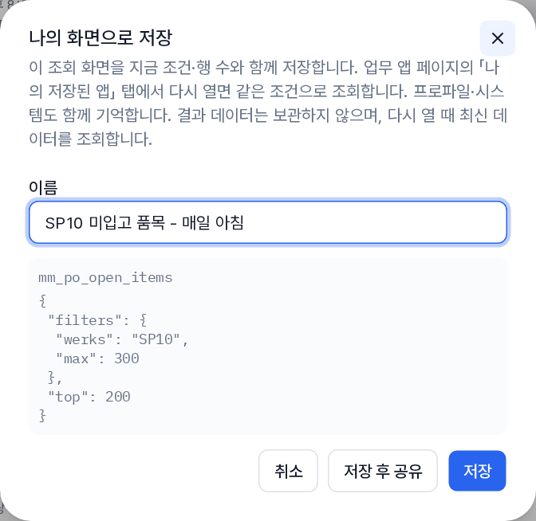Click the "top": 200 line
Viewport: 536px width, 521px height.
click(89, 397)
